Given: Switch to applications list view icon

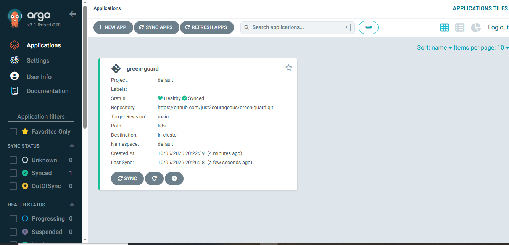Looking at the screenshot, I should coord(460,27).
